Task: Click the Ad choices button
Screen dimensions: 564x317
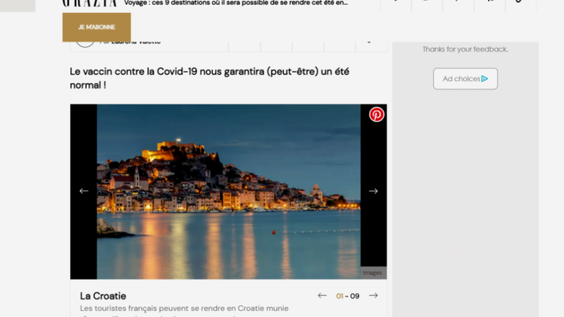Action: [x=465, y=79]
